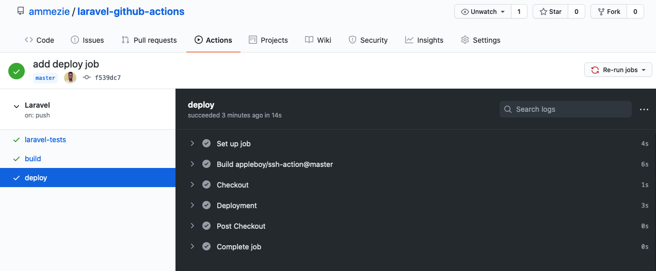The height and width of the screenshot is (271, 656).
Task: Expand the Post Checkout step chevron
Action: pyautogui.click(x=193, y=226)
